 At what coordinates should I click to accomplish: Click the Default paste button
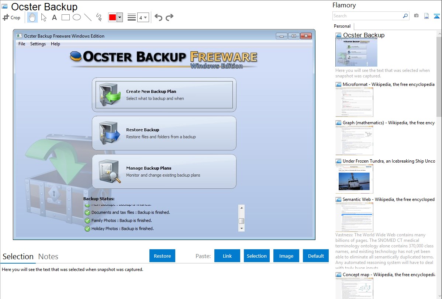(x=316, y=256)
